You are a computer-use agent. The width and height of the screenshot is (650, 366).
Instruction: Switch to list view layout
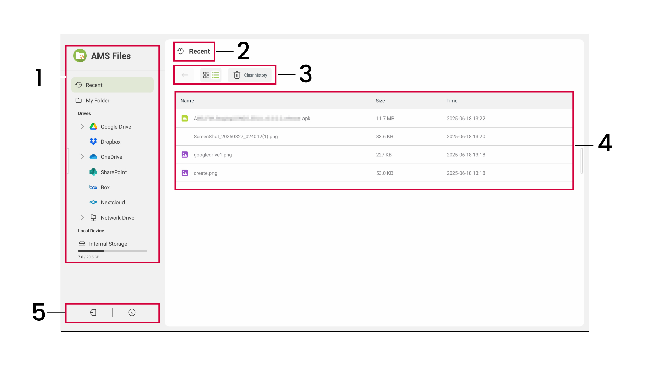[x=216, y=75]
